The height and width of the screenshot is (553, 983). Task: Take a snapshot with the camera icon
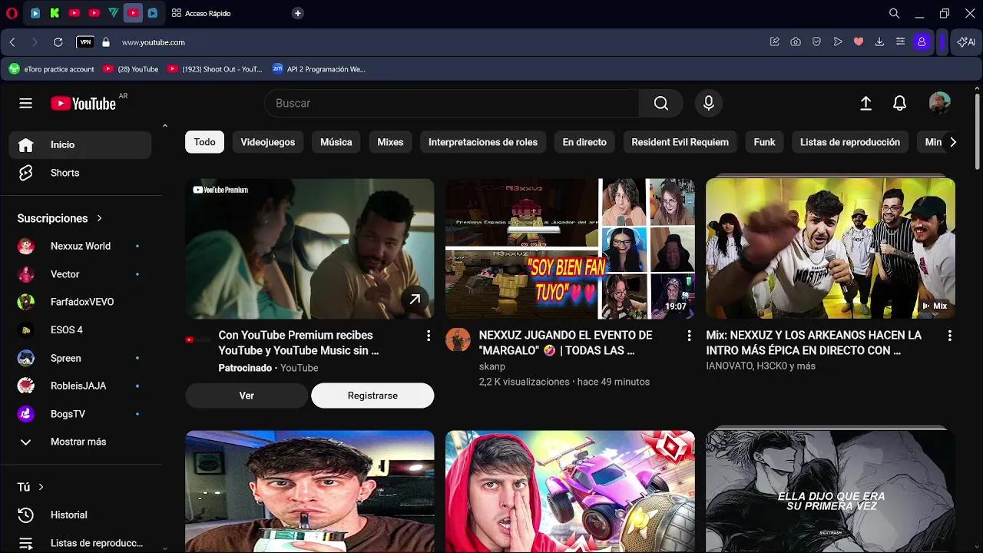click(796, 42)
